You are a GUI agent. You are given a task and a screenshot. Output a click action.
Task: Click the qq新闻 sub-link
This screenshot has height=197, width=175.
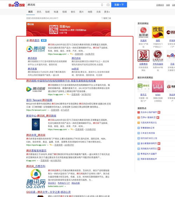tap(75, 69)
